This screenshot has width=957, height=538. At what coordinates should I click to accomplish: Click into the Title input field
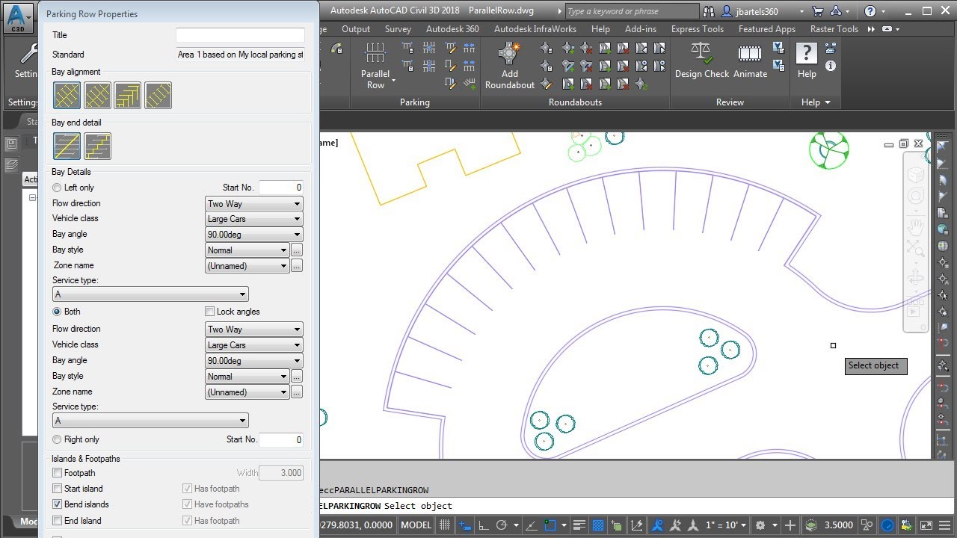click(240, 35)
